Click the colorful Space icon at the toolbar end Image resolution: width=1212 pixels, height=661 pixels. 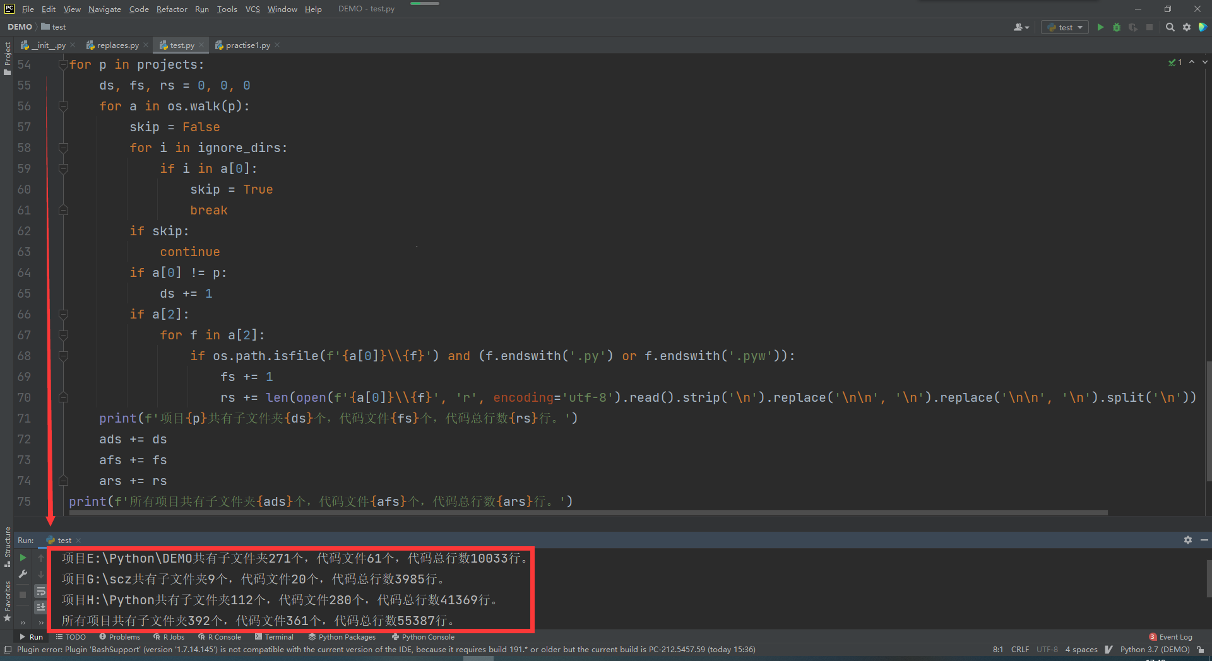click(x=1203, y=27)
